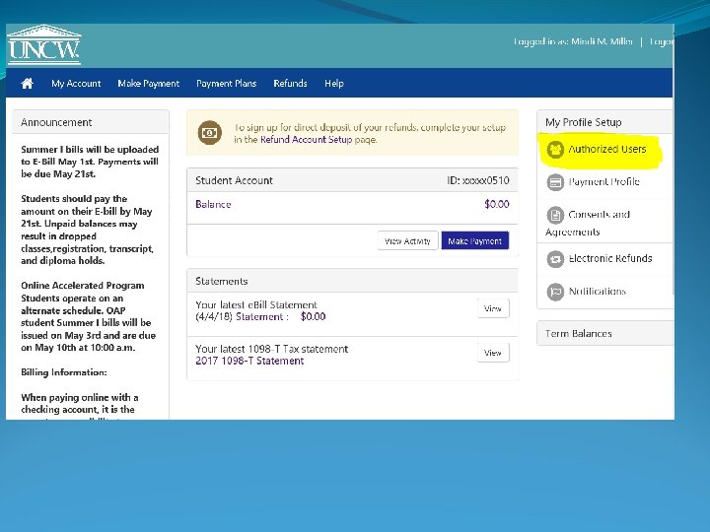Click the UNCW logo
Image resolution: width=710 pixels, height=532 pixels.
pos(44,45)
